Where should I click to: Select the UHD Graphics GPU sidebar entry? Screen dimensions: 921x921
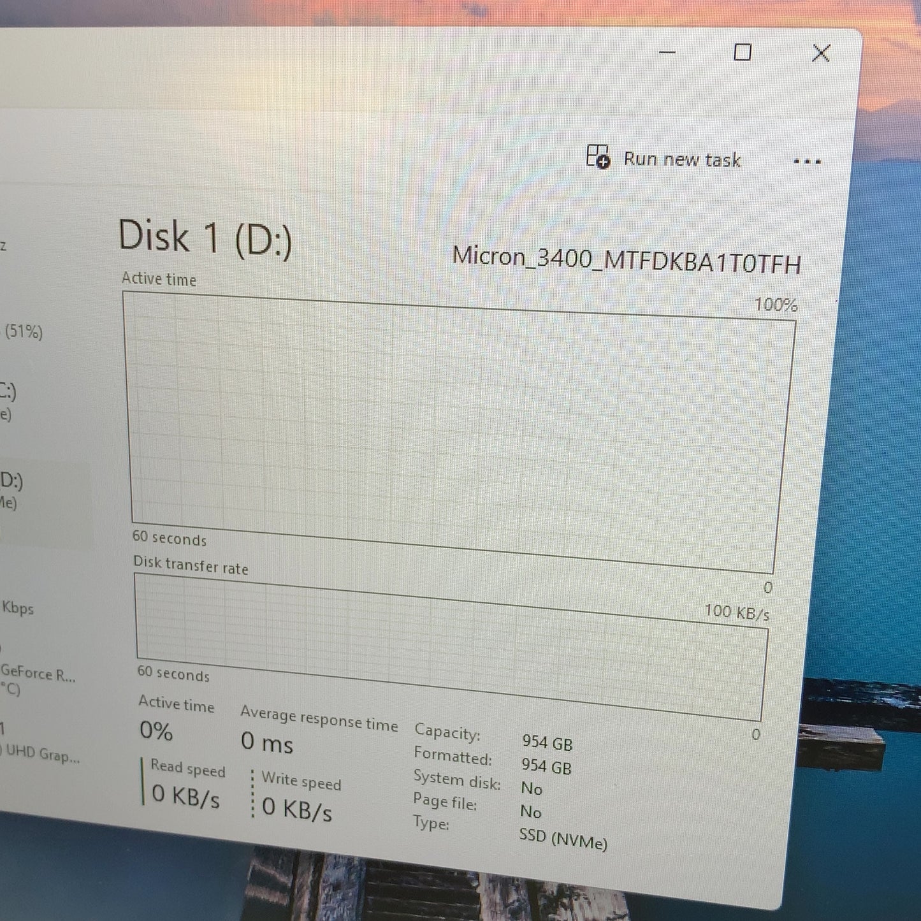(40, 746)
